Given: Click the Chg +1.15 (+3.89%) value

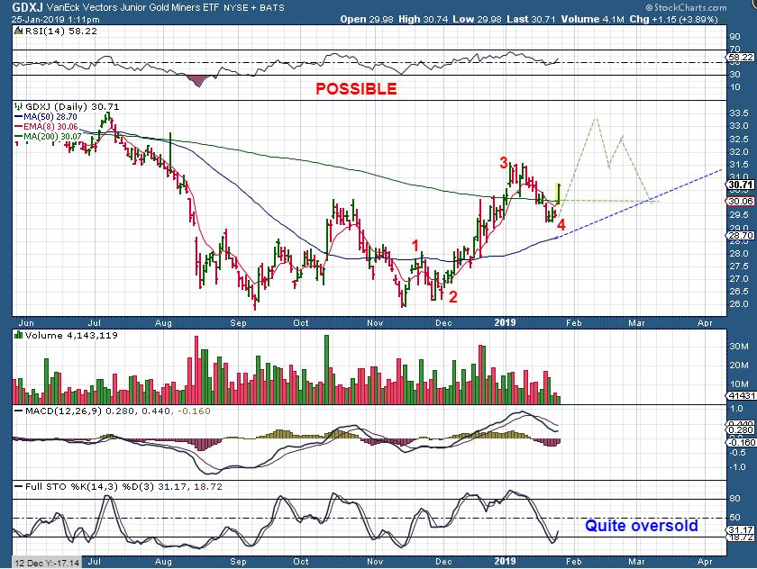Looking at the screenshot, I should (674, 19).
